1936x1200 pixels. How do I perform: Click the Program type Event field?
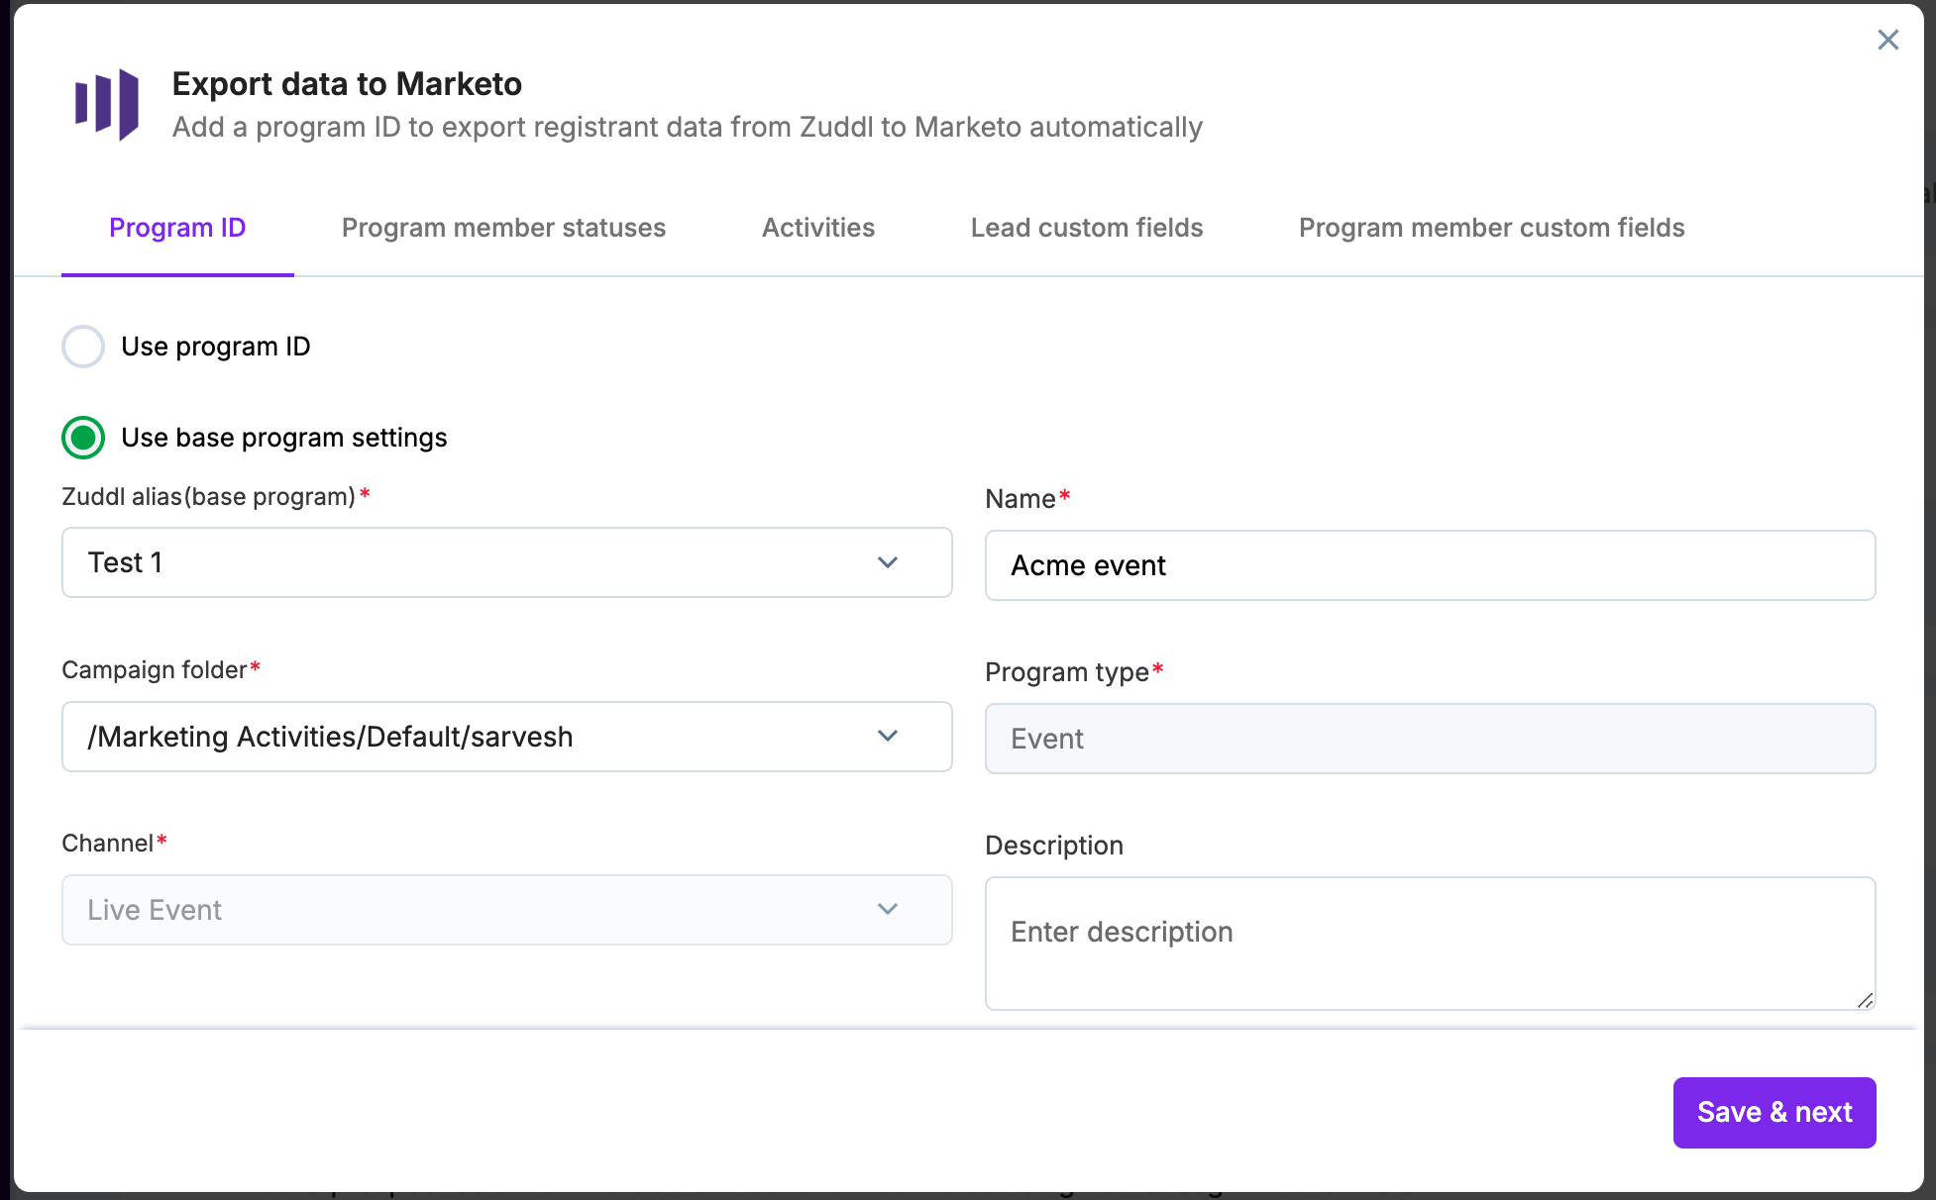click(1429, 739)
